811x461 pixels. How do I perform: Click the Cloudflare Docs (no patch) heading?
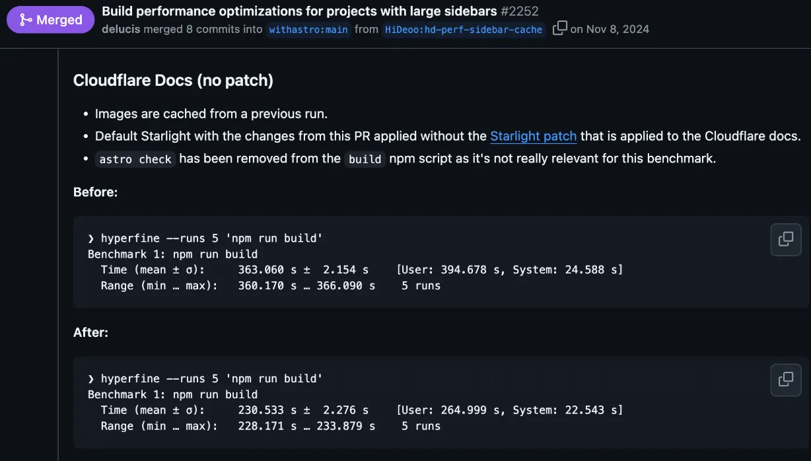(x=173, y=81)
